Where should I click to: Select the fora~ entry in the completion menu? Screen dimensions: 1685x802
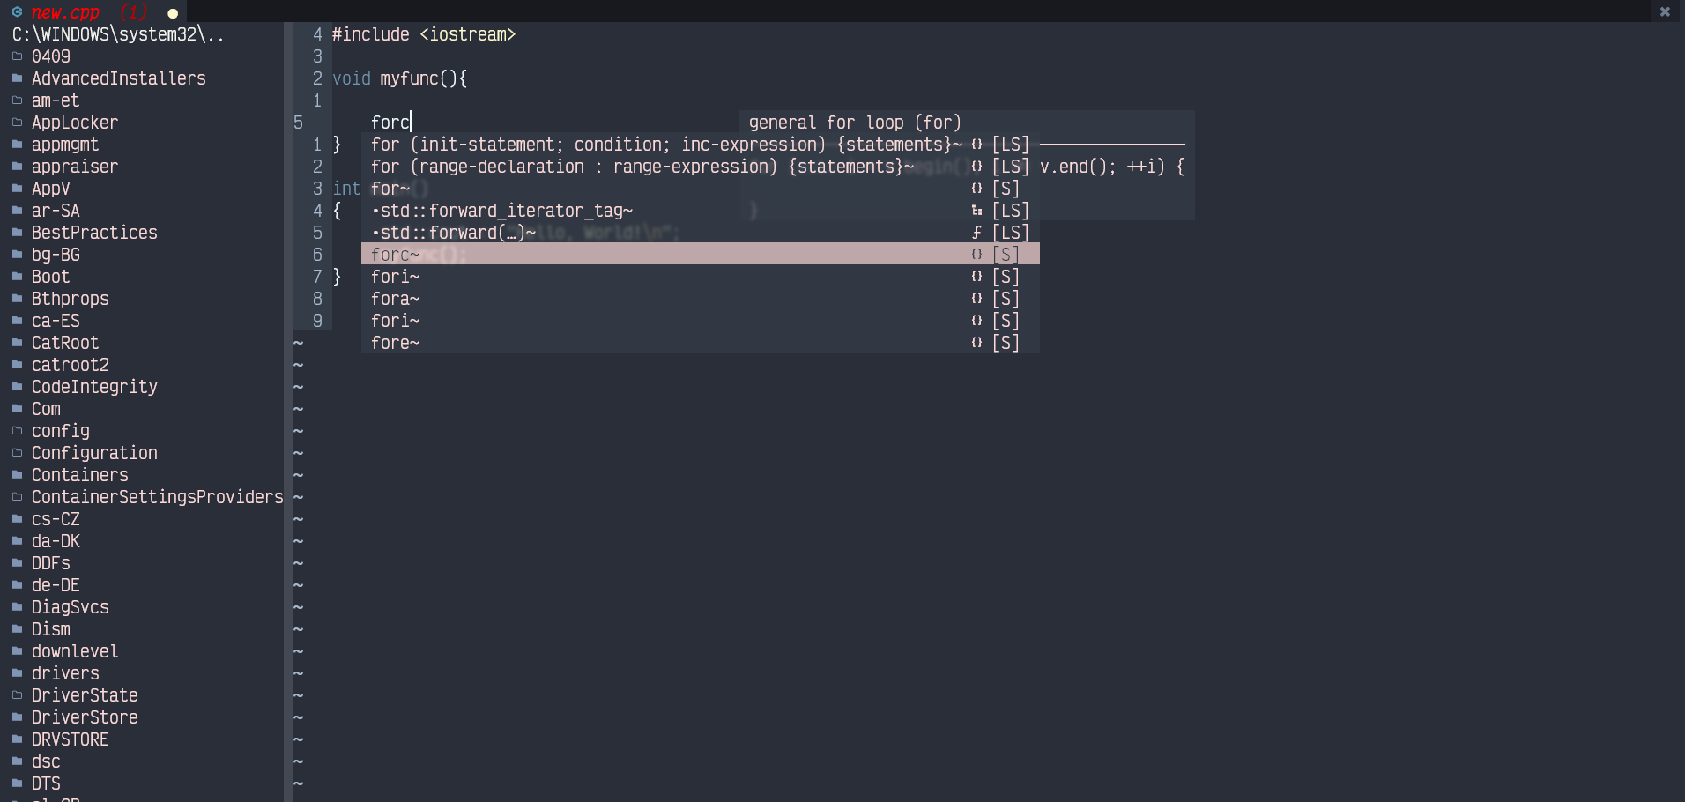pos(395,298)
